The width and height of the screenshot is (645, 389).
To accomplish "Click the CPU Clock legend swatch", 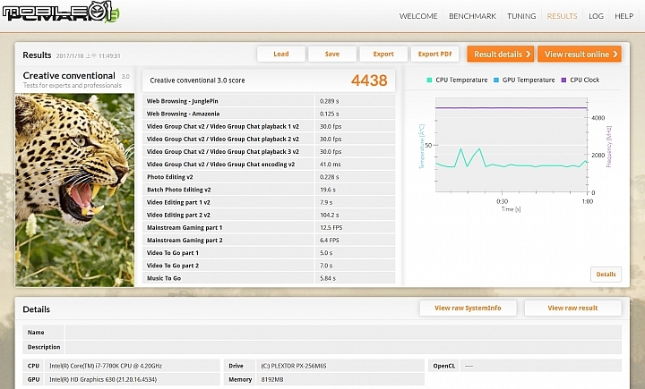I will pyautogui.click(x=563, y=80).
